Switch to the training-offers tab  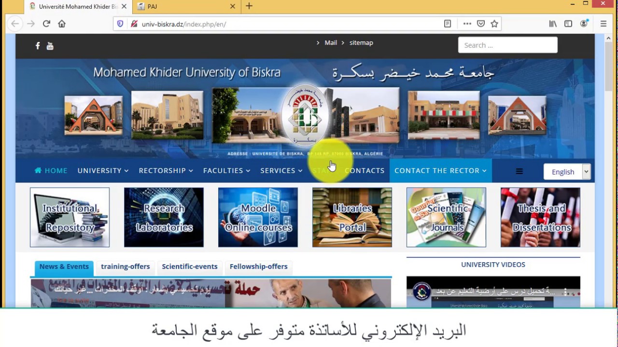click(x=126, y=267)
